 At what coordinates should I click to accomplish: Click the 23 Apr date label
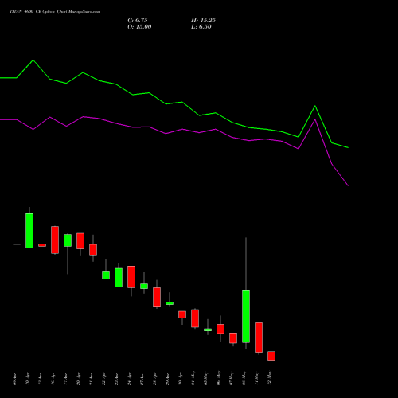[117, 380]
